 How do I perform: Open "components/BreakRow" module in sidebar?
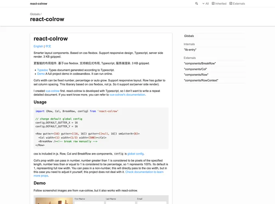coord(200,63)
